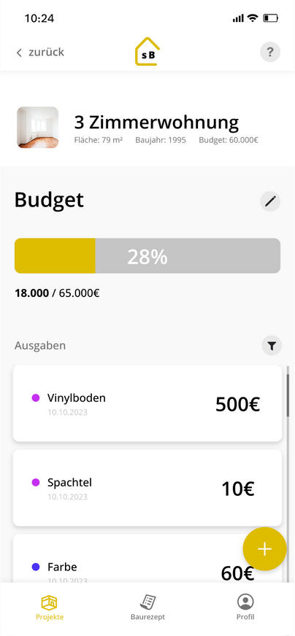Click the purple dot next to Vinylboden

[x=36, y=398]
